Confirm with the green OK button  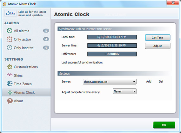click(x=164, y=125)
